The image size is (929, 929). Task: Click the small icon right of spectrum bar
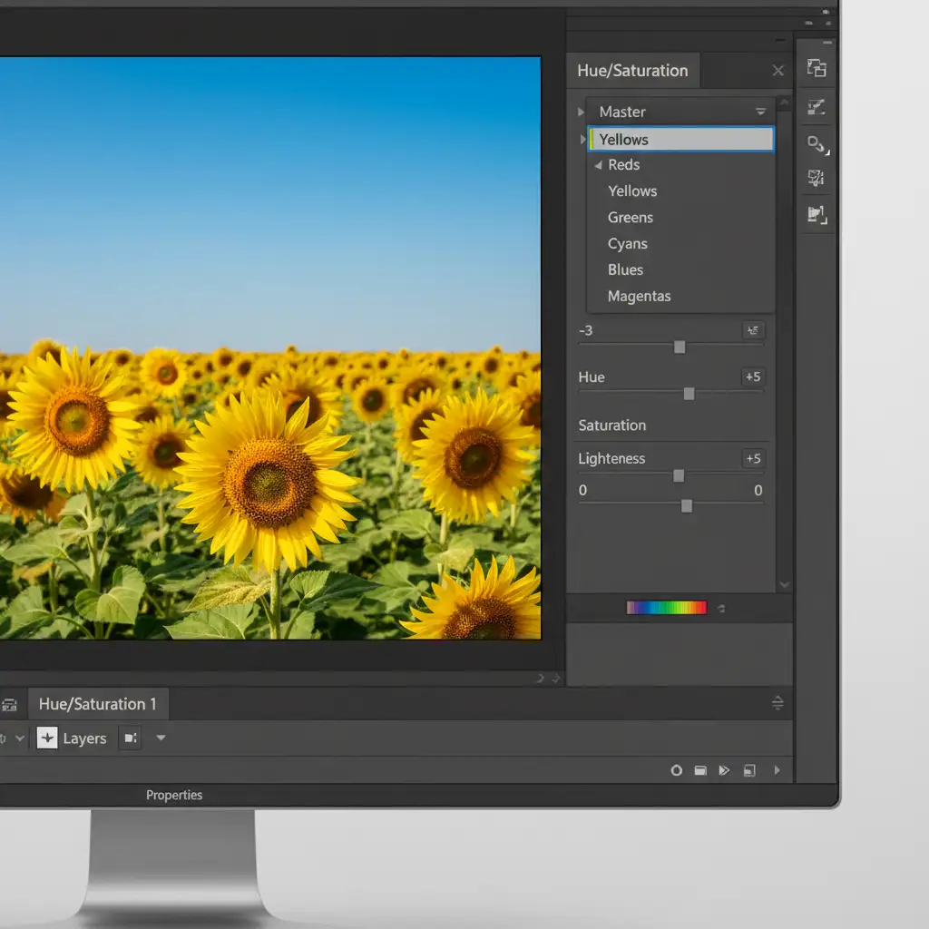coord(721,609)
